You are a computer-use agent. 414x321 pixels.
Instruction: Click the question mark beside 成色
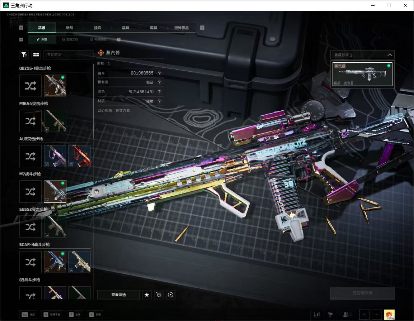pyautogui.click(x=159, y=91)
